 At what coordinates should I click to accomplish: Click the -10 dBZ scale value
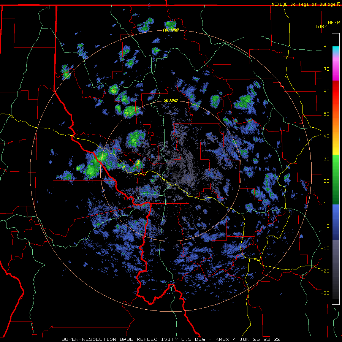click(325, 249)
